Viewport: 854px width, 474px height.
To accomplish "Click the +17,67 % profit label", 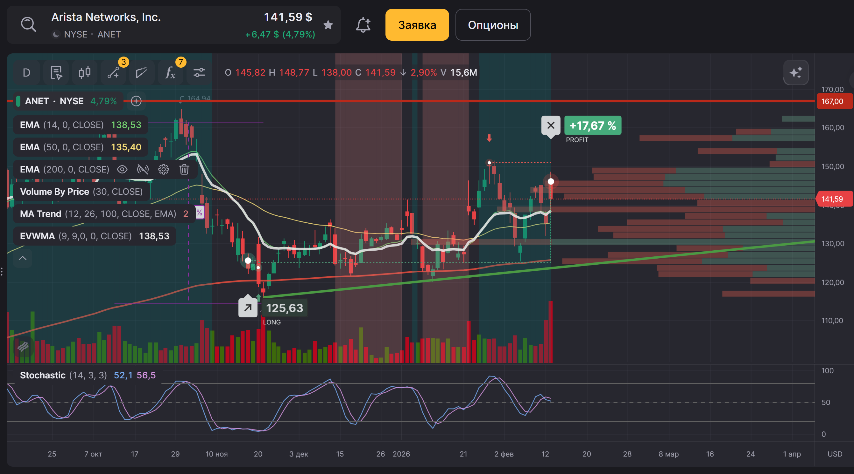I will point(593,125).
